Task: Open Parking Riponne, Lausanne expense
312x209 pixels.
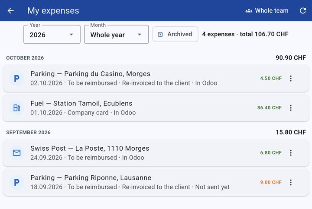Action: tap(156, 182)
